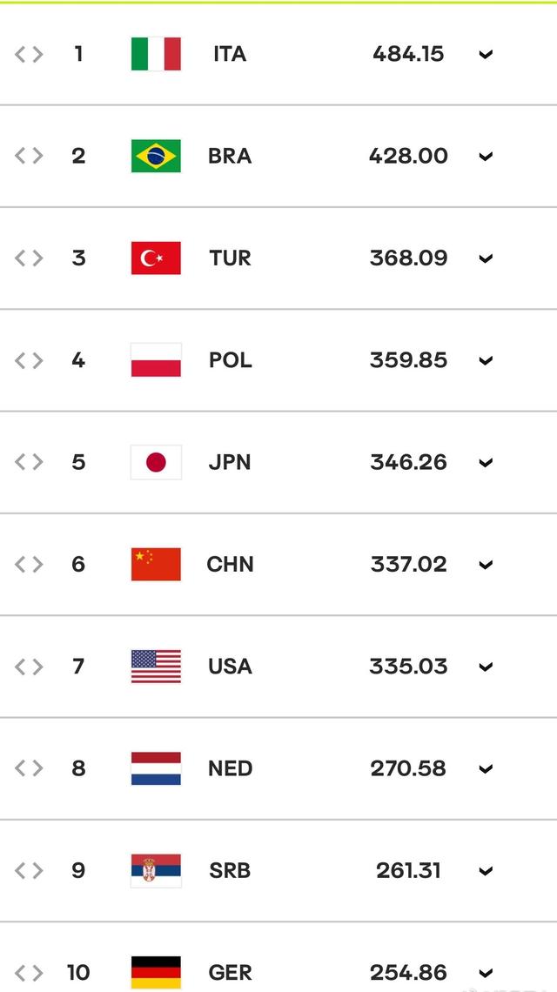
Task: Click the Turkey flag icon
Action: [156, 258]
